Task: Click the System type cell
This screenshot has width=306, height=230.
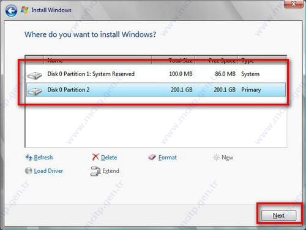Action: tap(250, 74)
